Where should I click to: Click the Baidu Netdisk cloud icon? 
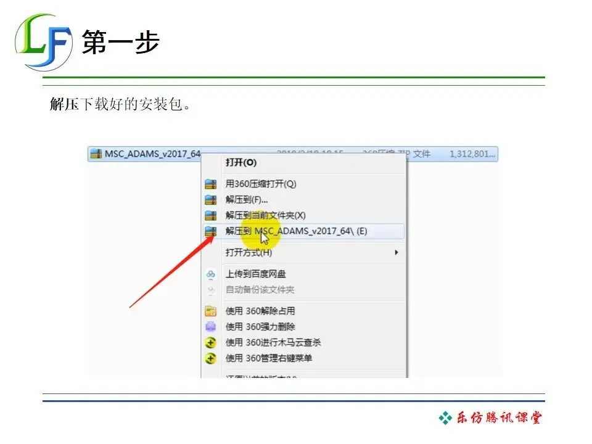point(211,274)
